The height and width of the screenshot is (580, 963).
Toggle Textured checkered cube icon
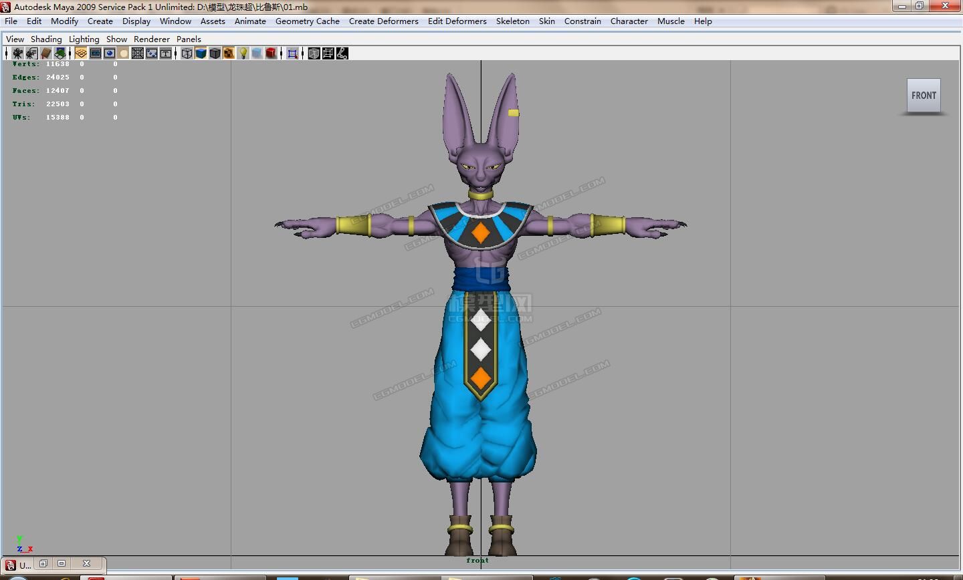[x=229, y=53]
